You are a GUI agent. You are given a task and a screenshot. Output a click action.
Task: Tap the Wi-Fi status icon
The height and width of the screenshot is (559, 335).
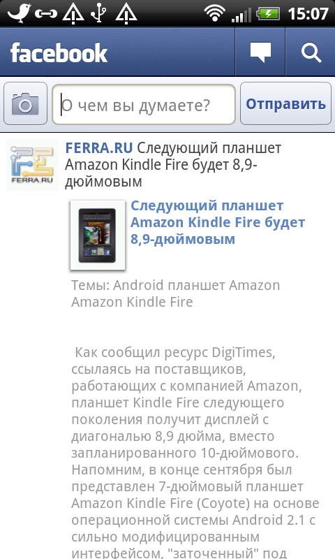tap(214, 13)
